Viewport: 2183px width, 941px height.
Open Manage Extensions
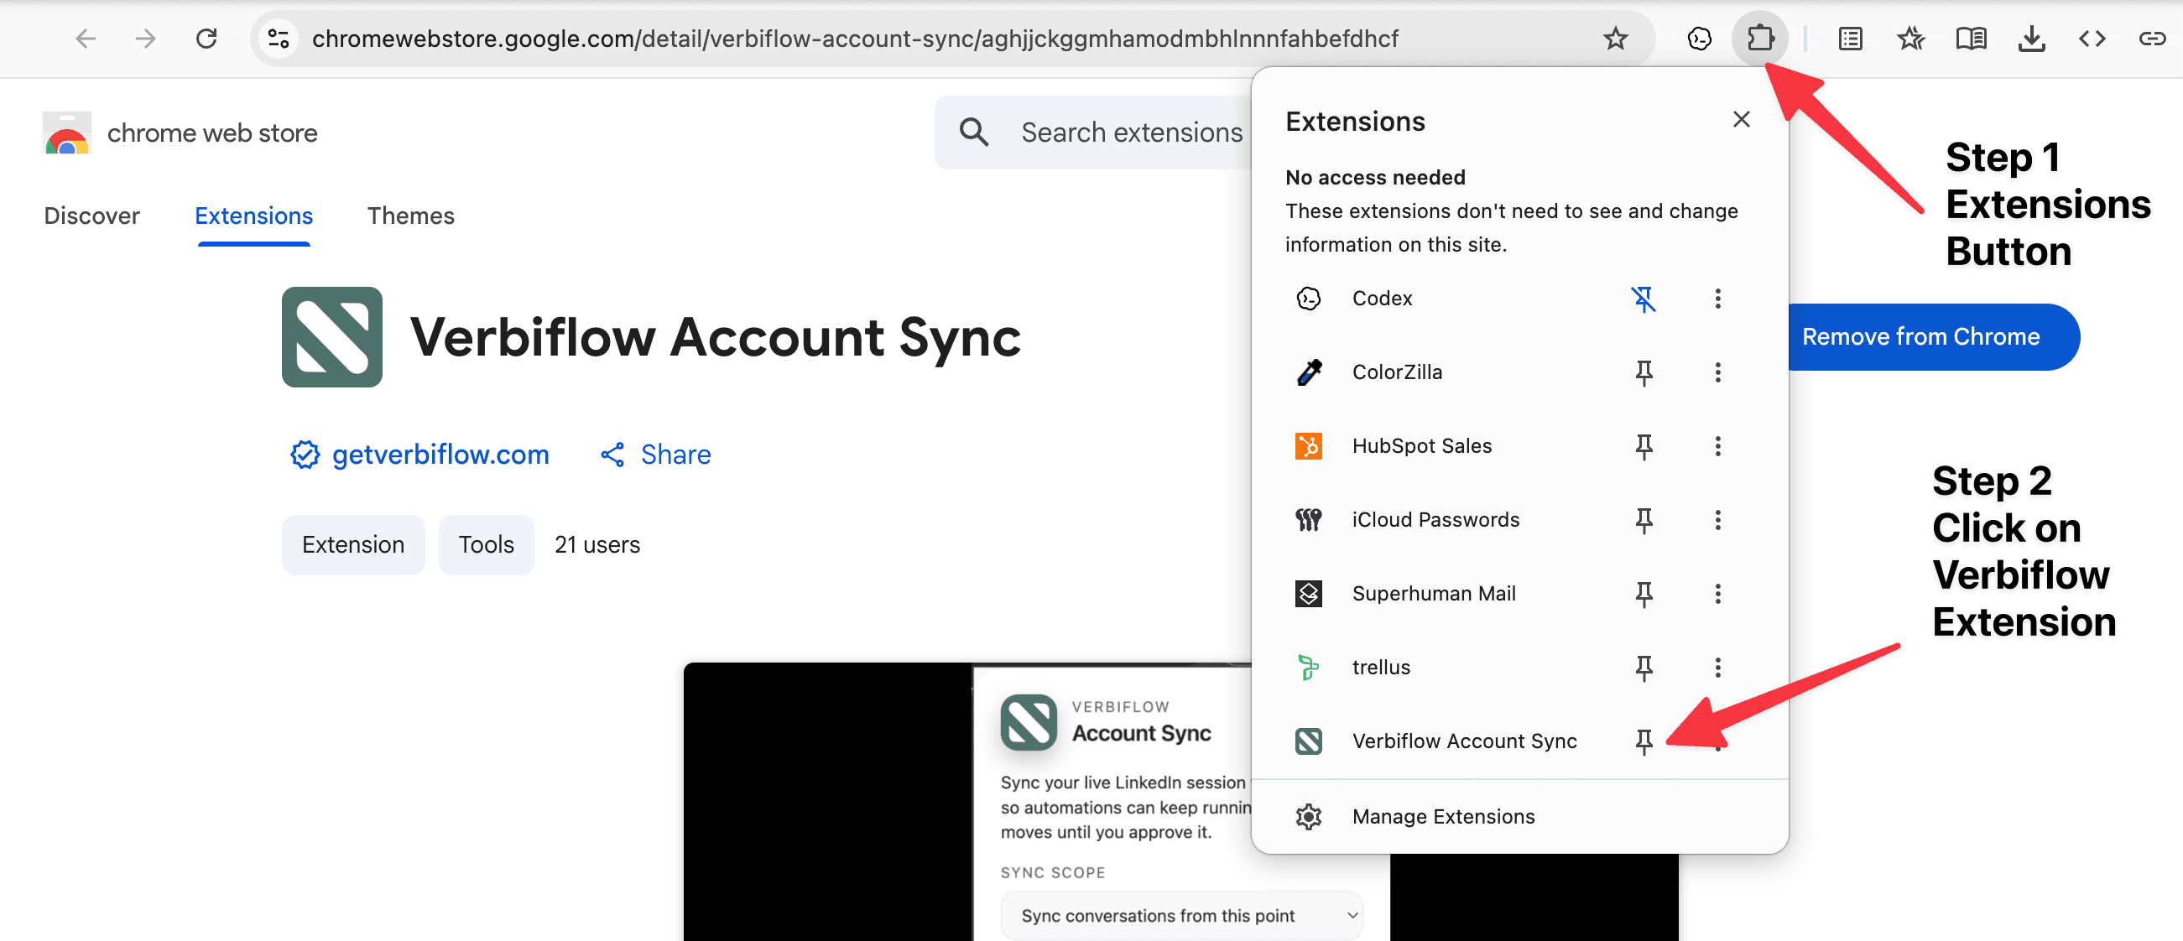[1519, 817]
